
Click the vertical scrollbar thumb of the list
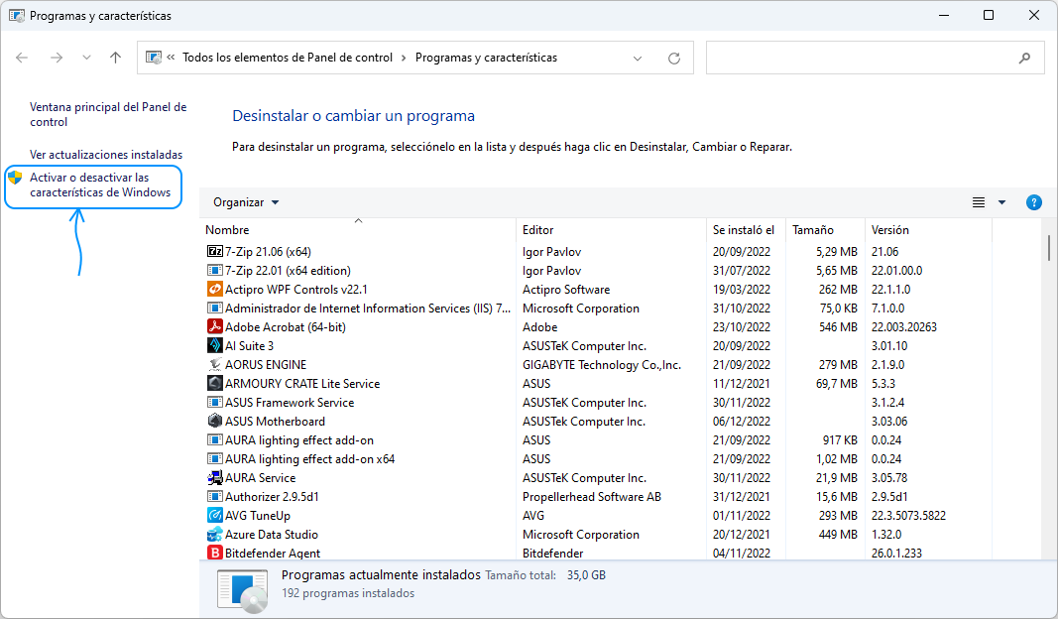(1048, 247)
